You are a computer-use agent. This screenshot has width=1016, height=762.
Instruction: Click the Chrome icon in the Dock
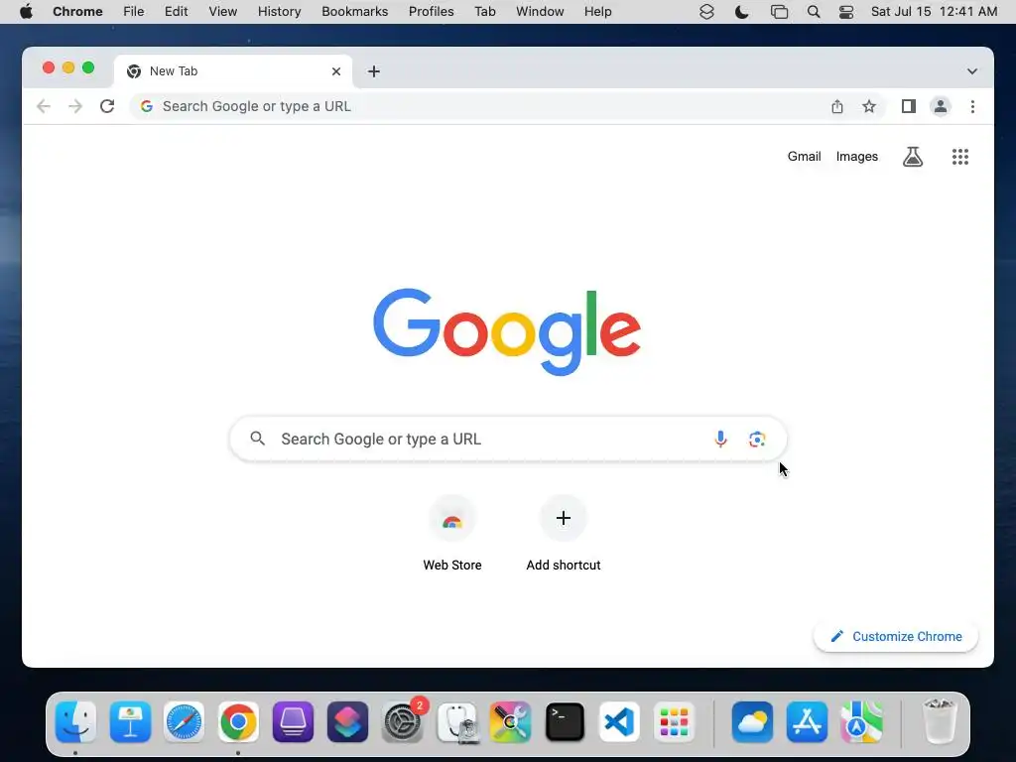coord(238,721)
